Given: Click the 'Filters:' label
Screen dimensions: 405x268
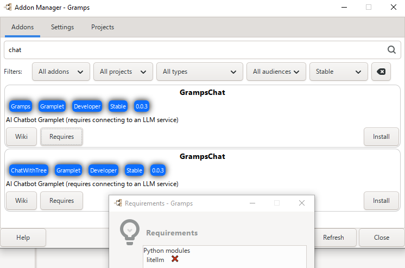Looking at the screenshot, I should [13, 72].
